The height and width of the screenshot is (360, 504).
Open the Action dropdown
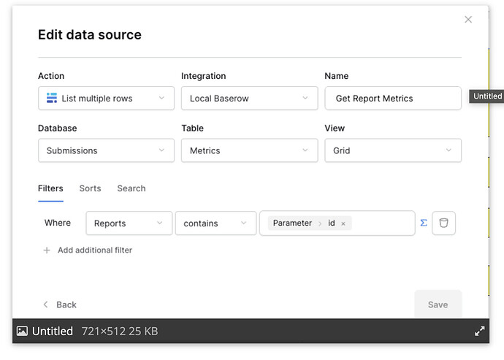(106, 98)
